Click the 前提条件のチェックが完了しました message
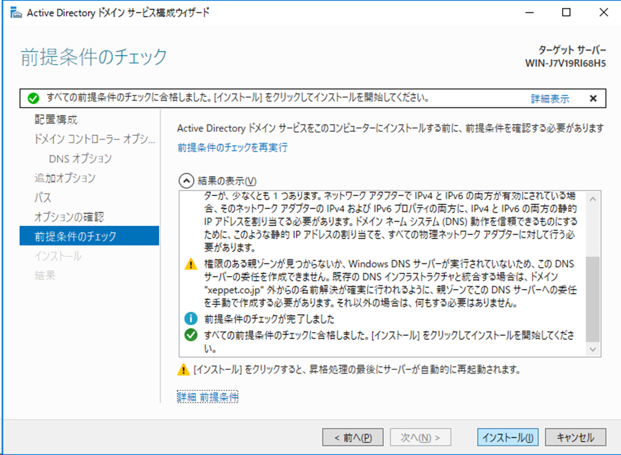621x455 pixels. 269,319
